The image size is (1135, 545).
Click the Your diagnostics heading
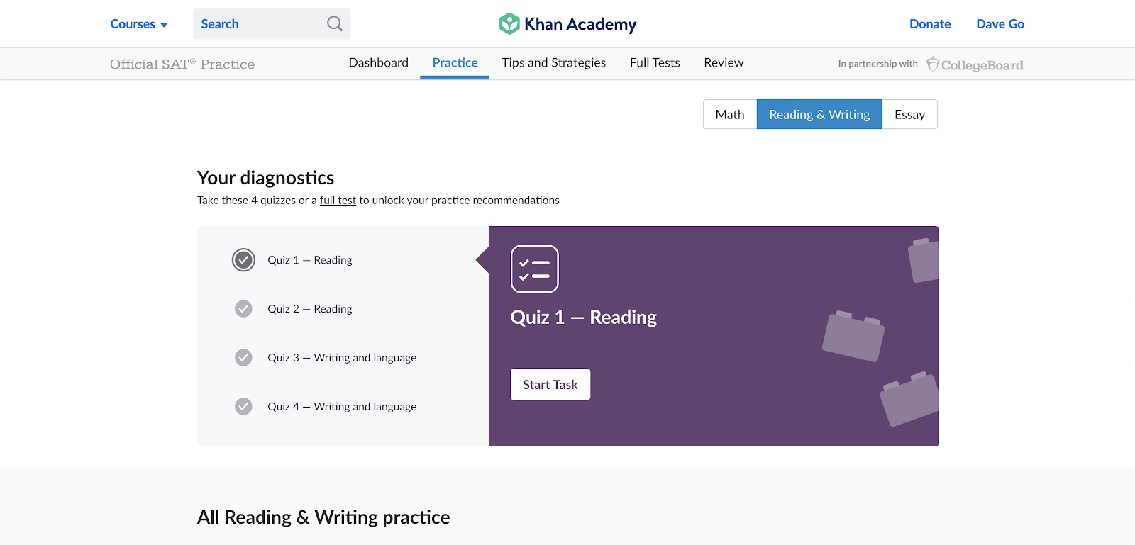[265, 178]
